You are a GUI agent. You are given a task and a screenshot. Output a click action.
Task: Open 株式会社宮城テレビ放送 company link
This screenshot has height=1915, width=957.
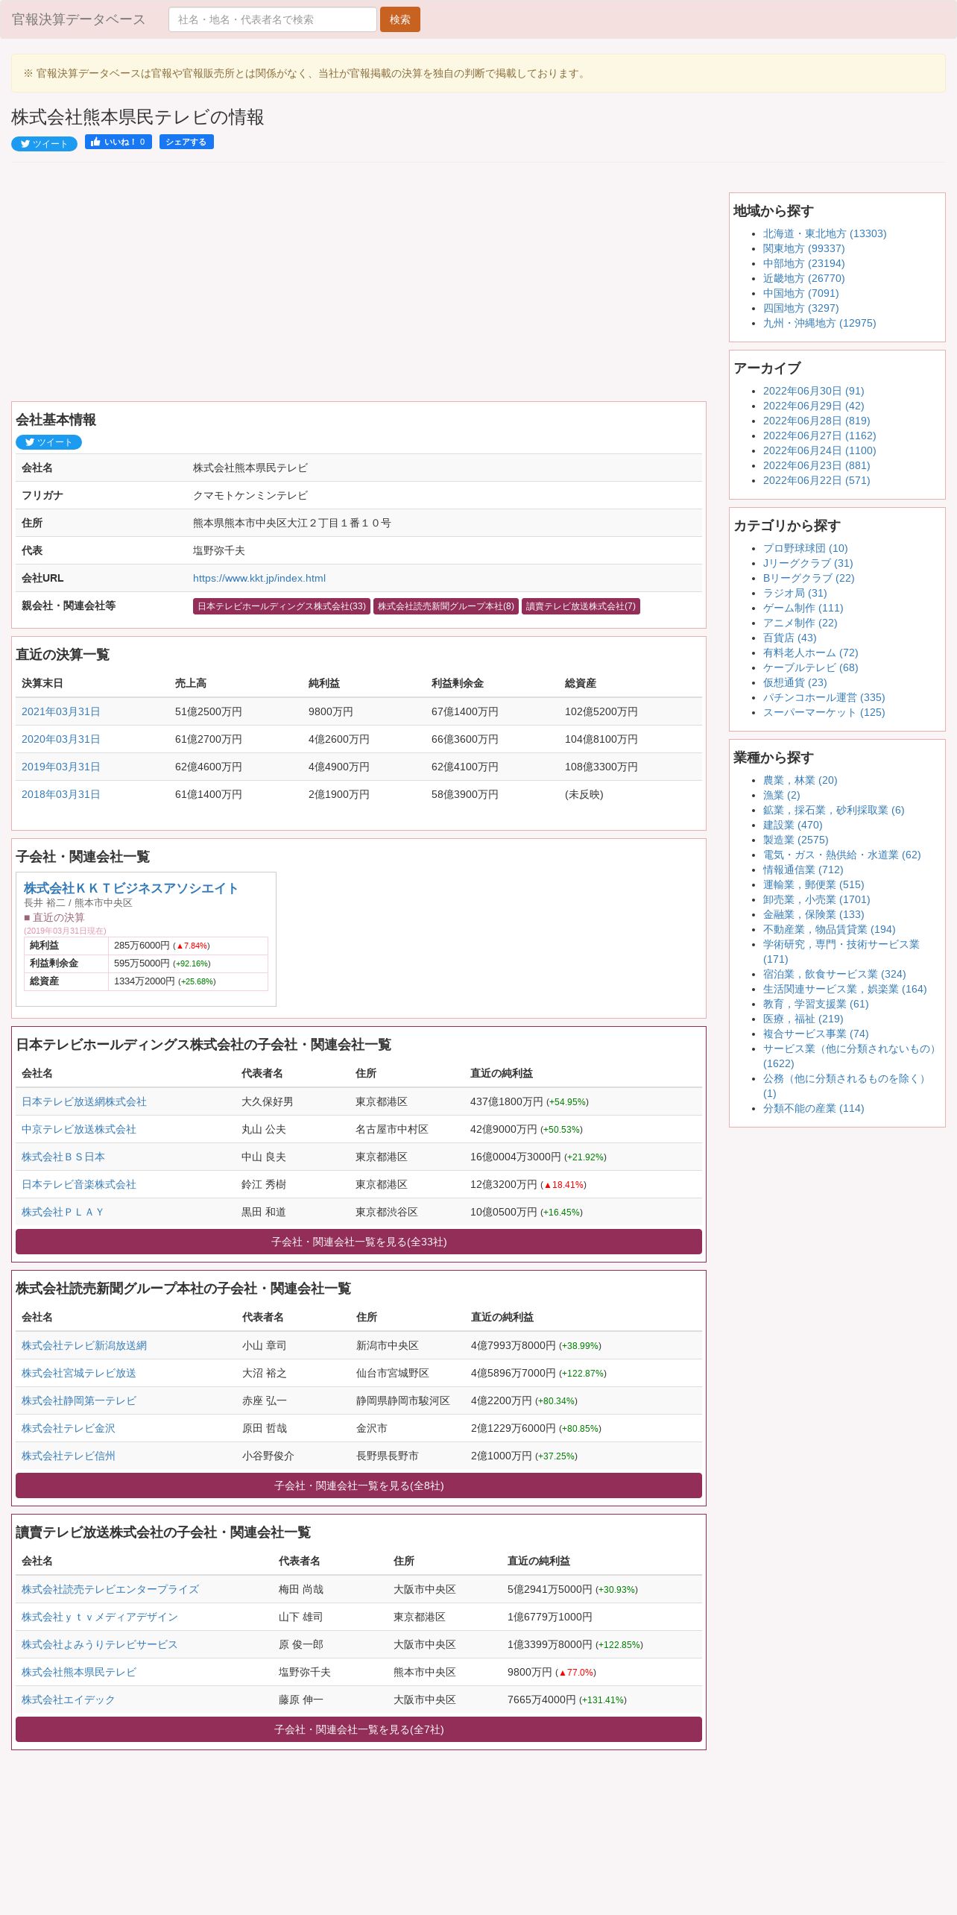[79, 1373]
